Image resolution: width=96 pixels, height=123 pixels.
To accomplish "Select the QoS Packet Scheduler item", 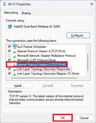I will point(31,47).
